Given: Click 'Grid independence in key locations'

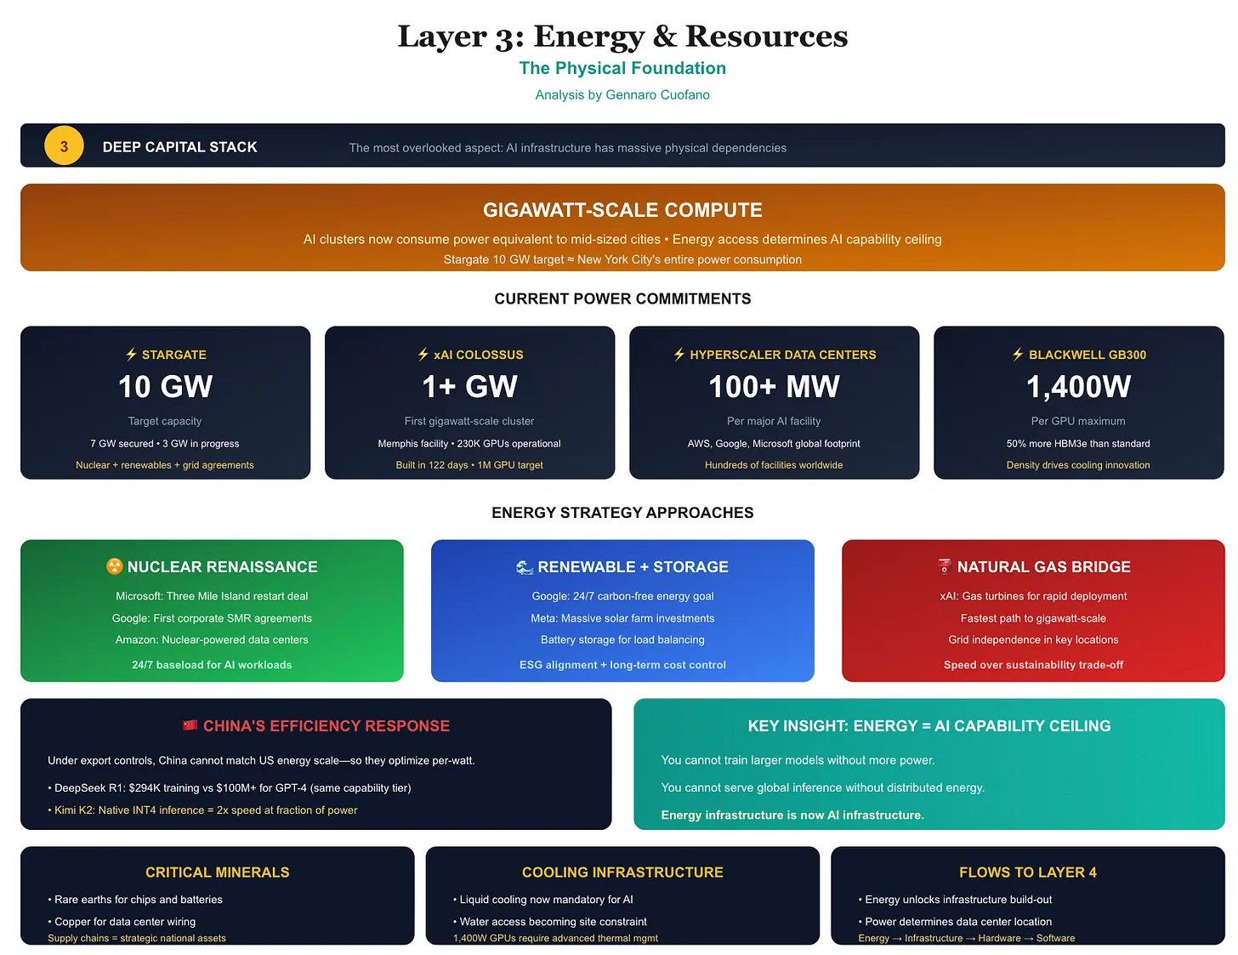Looking at the screenshot, I should pyautogui.click(x=1033, y=640).
